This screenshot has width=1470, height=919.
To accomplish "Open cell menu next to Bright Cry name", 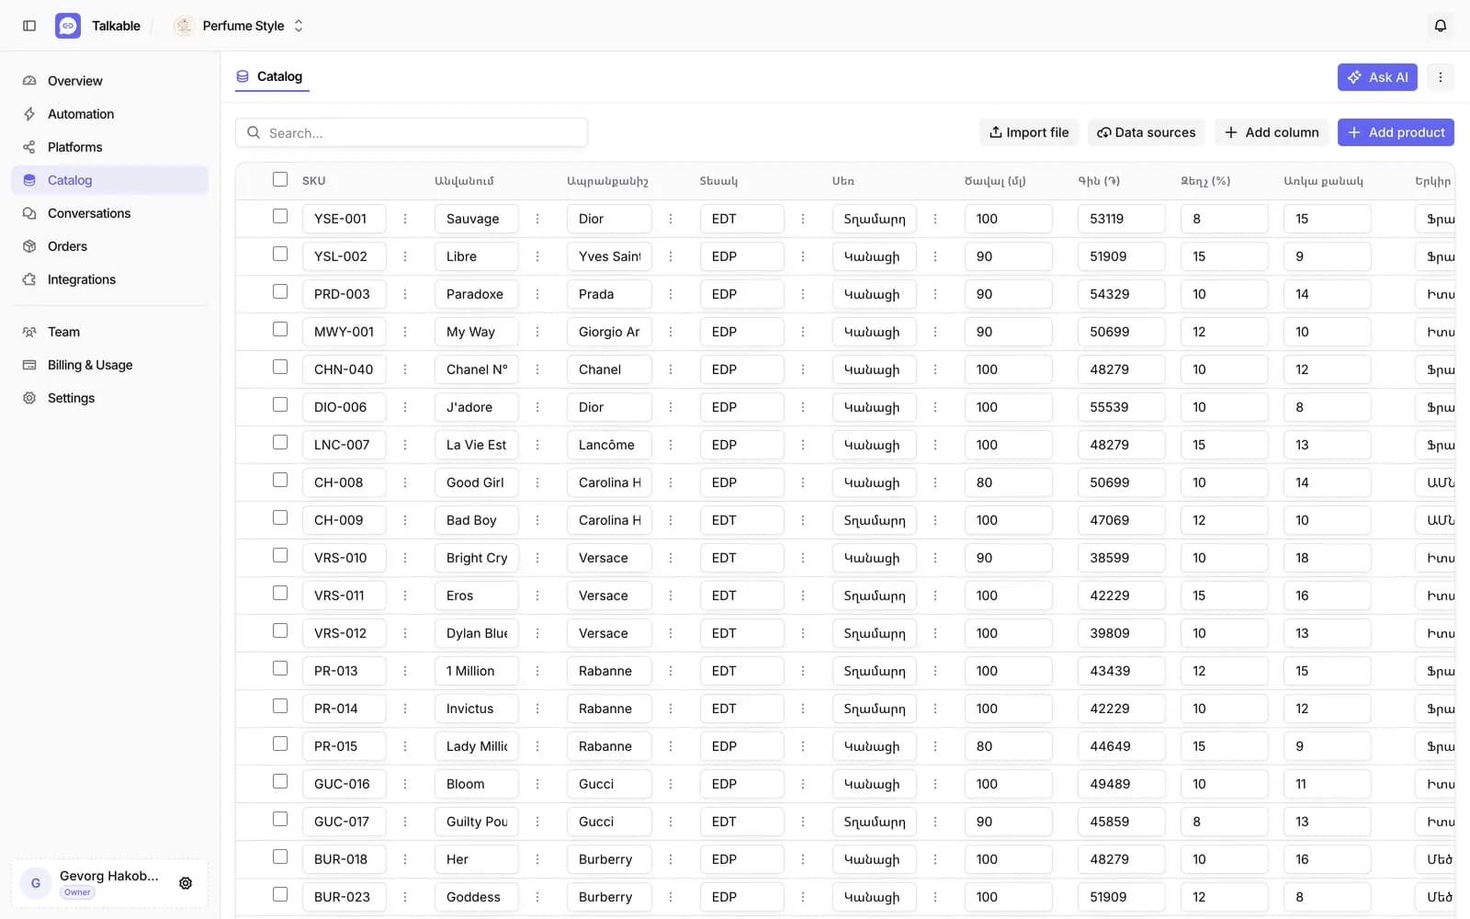I will (537, 558).
